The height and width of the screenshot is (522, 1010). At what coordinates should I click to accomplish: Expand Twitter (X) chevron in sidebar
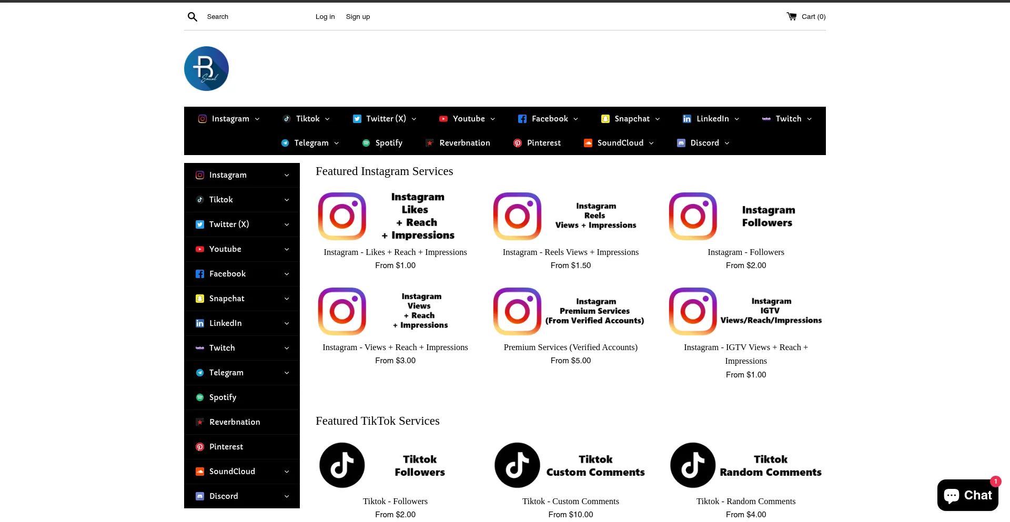pos(287,224)
